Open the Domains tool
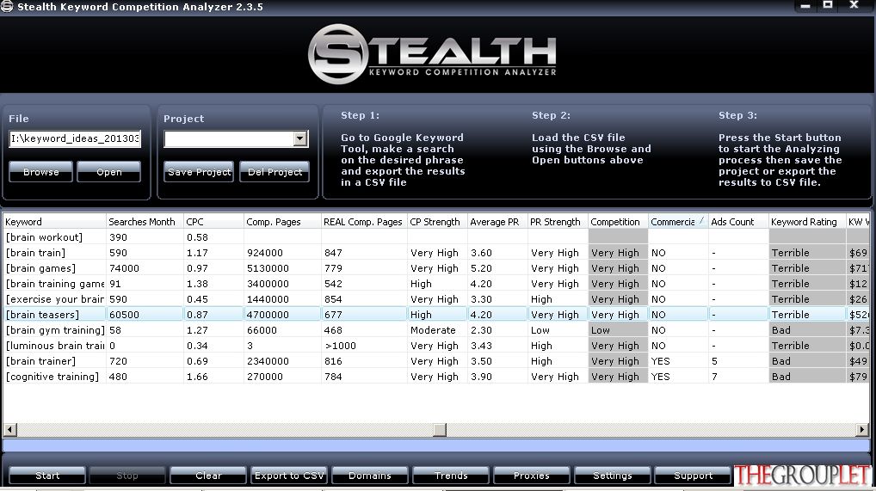 (370, 476)
